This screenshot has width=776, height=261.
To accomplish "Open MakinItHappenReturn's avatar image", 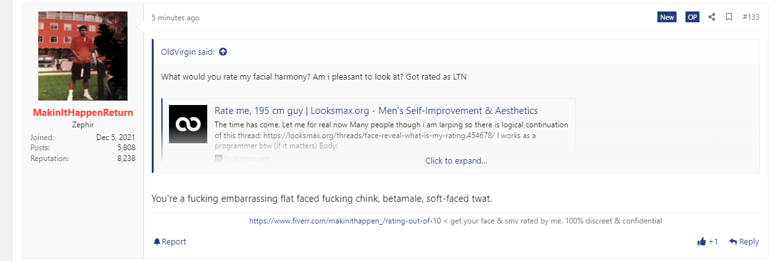I will pos(83,56).
